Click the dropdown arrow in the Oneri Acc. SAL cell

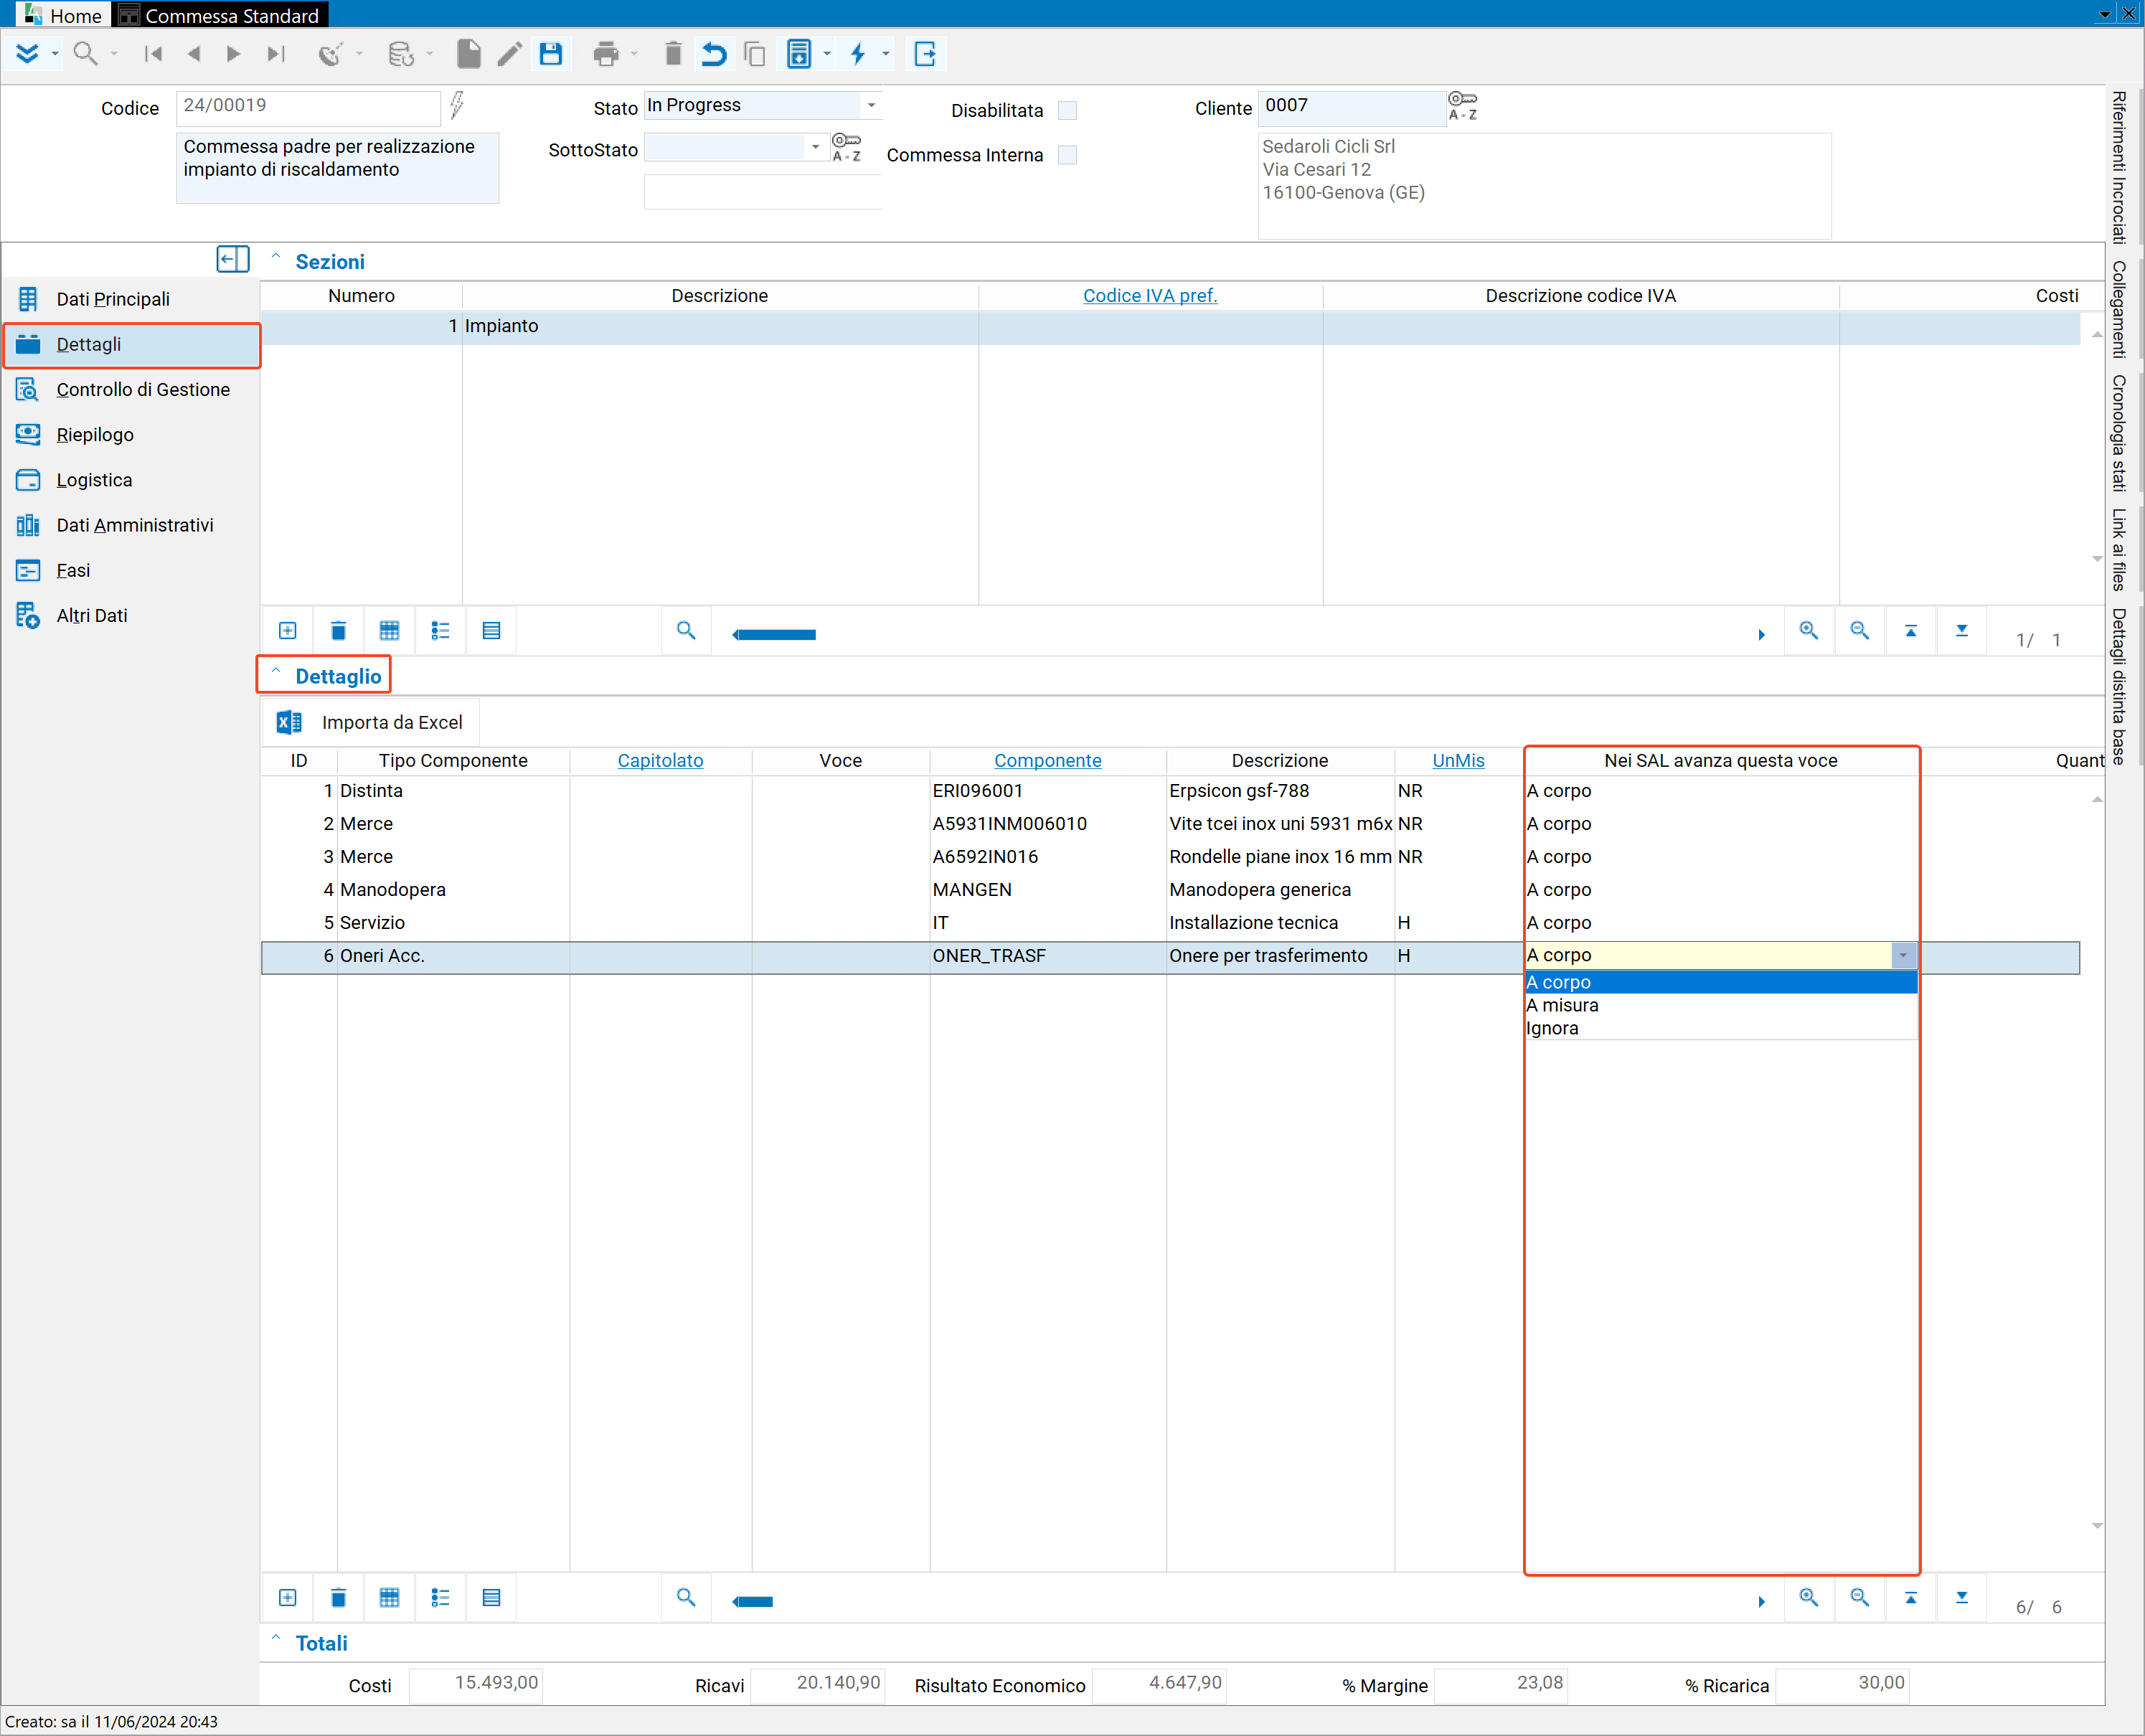tap(1904, 956)
